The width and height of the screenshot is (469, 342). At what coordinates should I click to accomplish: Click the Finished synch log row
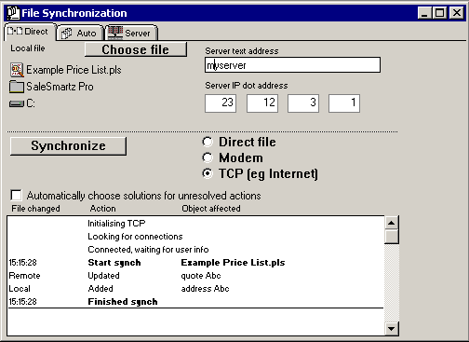(x=195, y=302)
